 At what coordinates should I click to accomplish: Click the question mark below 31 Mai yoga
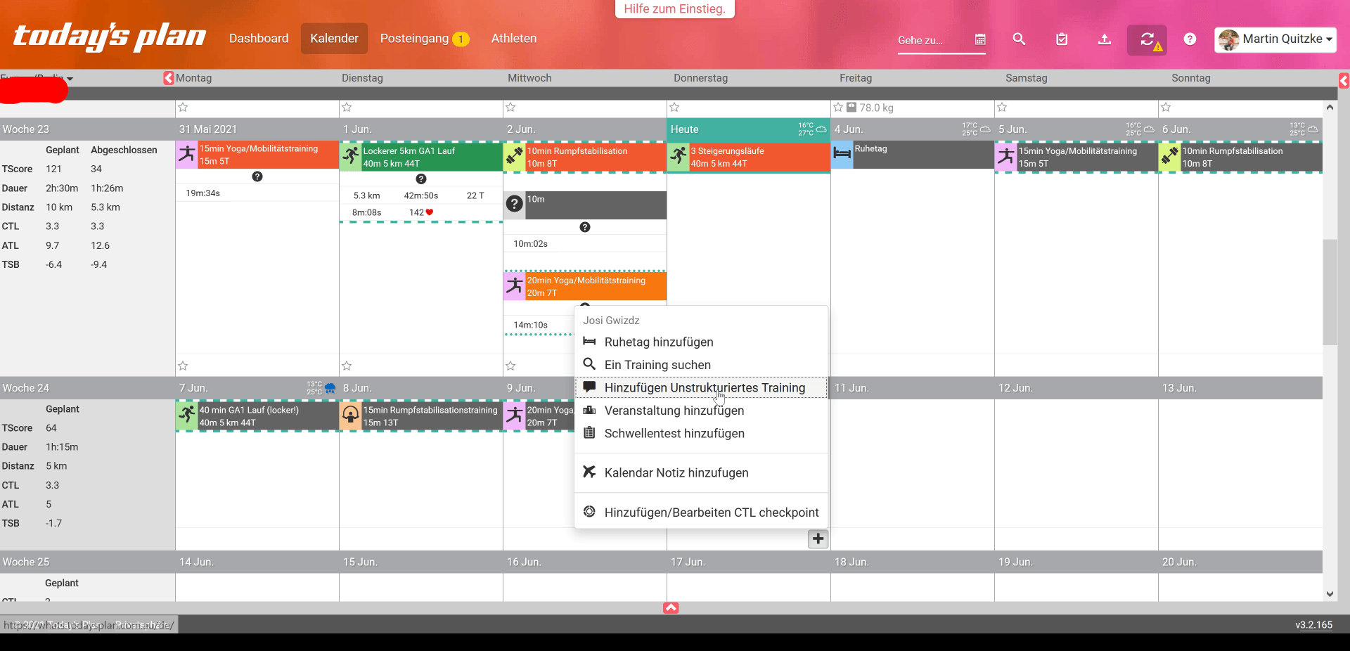[x=257, y=176]
